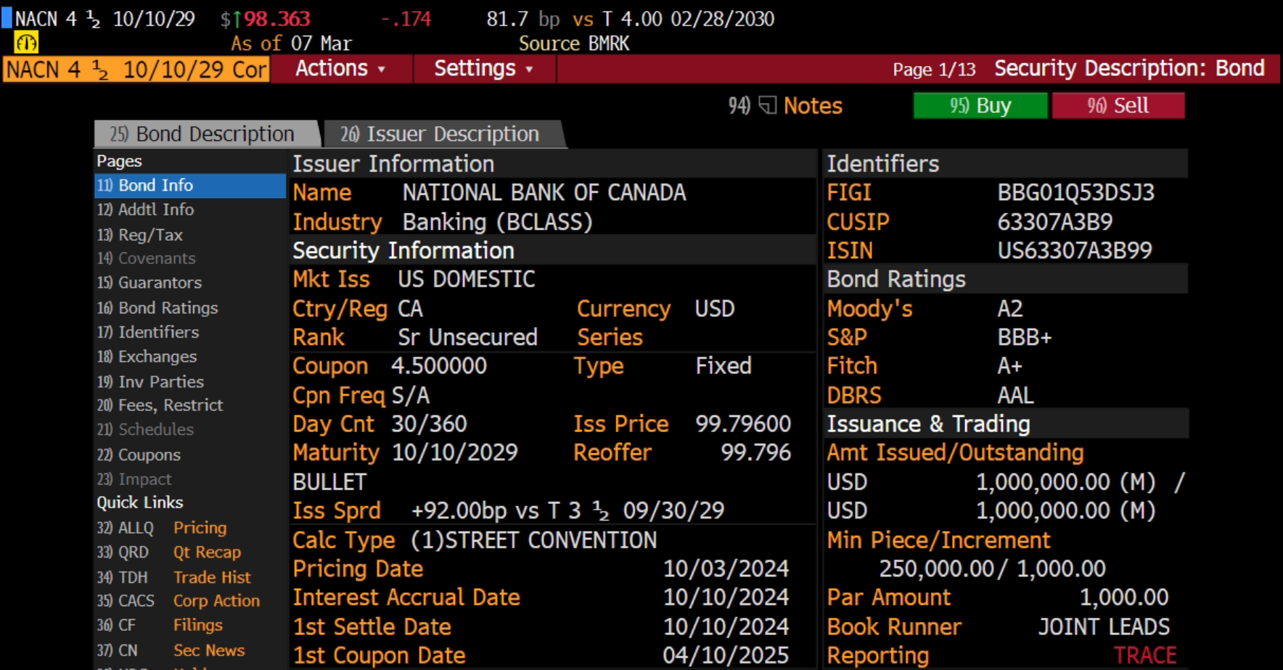Click Calc Type (1)STREET CONVENTION
This screenshot has width=1283, height=670.
[534, 540]
